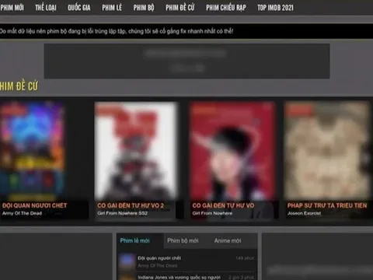Open the Joseon Exorcist poster

click(x=327, y=151)
